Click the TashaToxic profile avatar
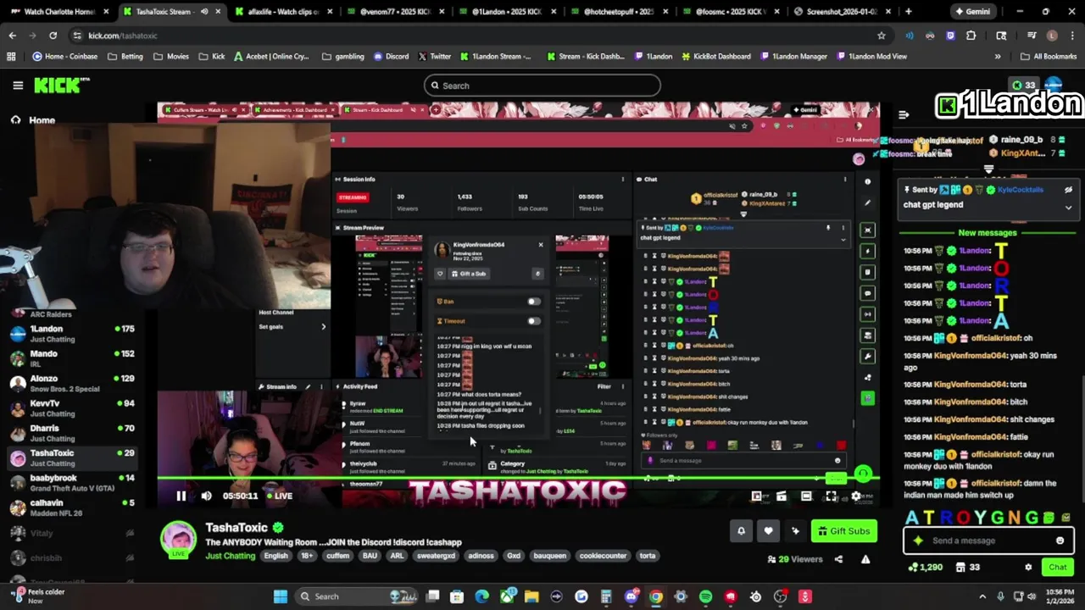The height and width of the screenshot is (610, 1085). (x=178, y=539)
